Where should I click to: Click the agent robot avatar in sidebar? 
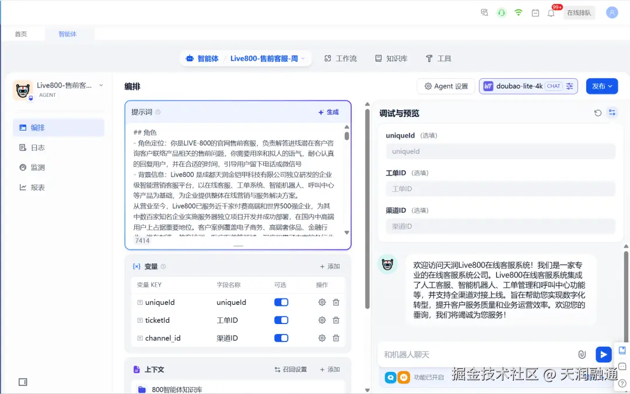pos(23,90)
